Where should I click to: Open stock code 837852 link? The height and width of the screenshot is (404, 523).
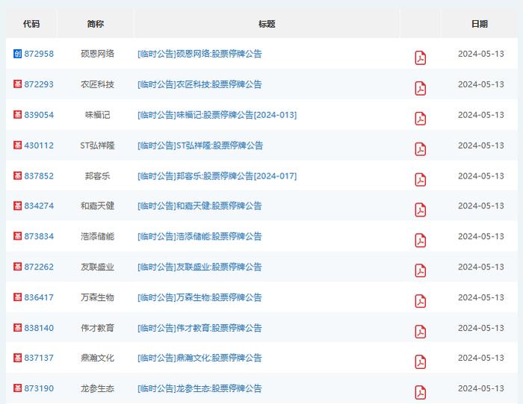pyautogui.click(x=39, y=175)
